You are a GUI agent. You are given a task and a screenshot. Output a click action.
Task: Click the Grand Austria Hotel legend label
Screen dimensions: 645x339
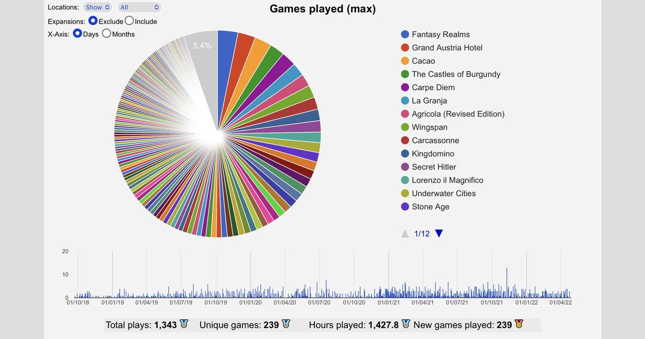pyautogui.click(x=447, y=47)
